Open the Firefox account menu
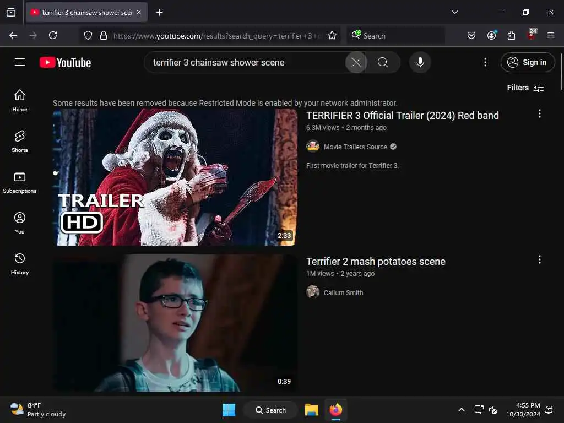Viewport: 564px width, 423px height. tap(491, 35)
